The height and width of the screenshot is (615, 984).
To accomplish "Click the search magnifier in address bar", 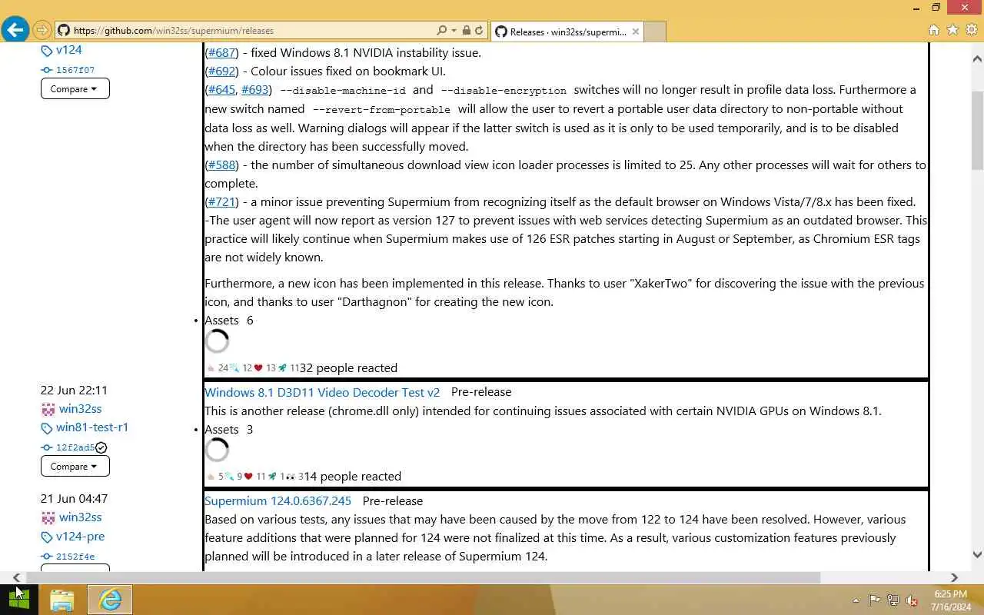I will [441, 31].
